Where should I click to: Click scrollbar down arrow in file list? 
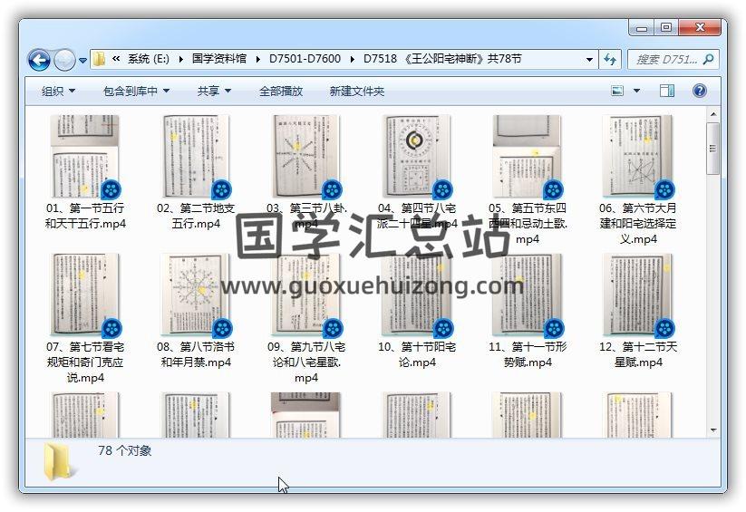pos(712,430)
